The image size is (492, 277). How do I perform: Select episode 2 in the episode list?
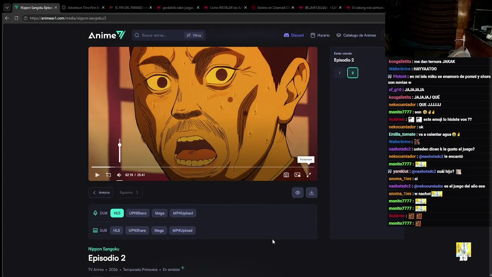[x=352, y=73]
